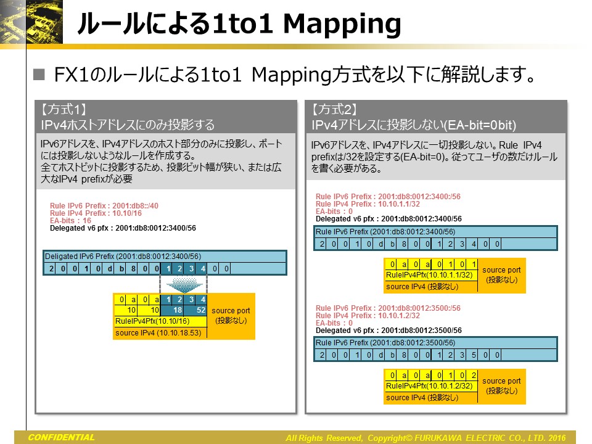
Task: Click the circuit board image in top-left corner
Action: coord(26,23)
